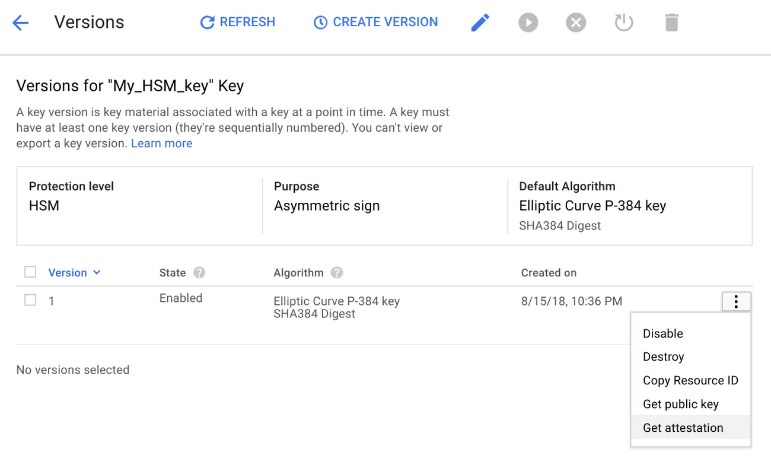Image resolution: width=771 pixels, height=465 pixels.
Task: Open the Learn more link
Action: click(161, 144)
